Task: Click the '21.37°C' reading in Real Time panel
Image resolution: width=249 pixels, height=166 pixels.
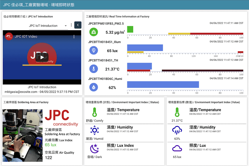Action: (112, 69)
